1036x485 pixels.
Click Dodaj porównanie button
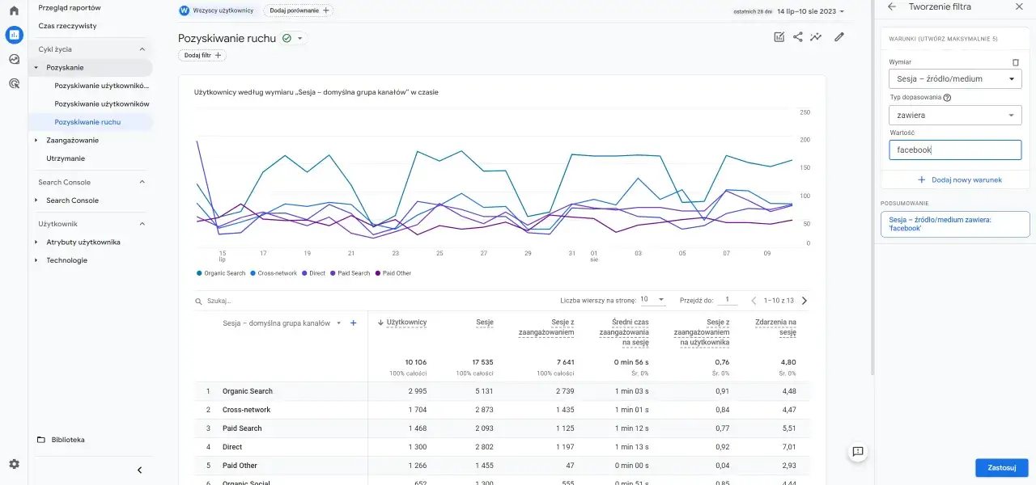click(298, 11)
